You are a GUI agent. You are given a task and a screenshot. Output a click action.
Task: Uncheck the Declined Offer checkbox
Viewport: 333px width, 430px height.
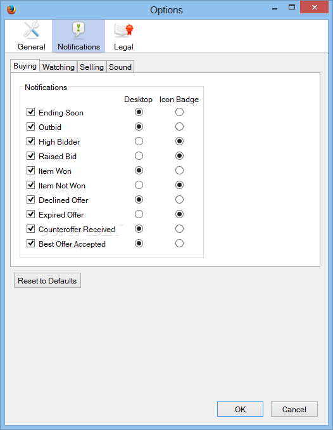30,200
